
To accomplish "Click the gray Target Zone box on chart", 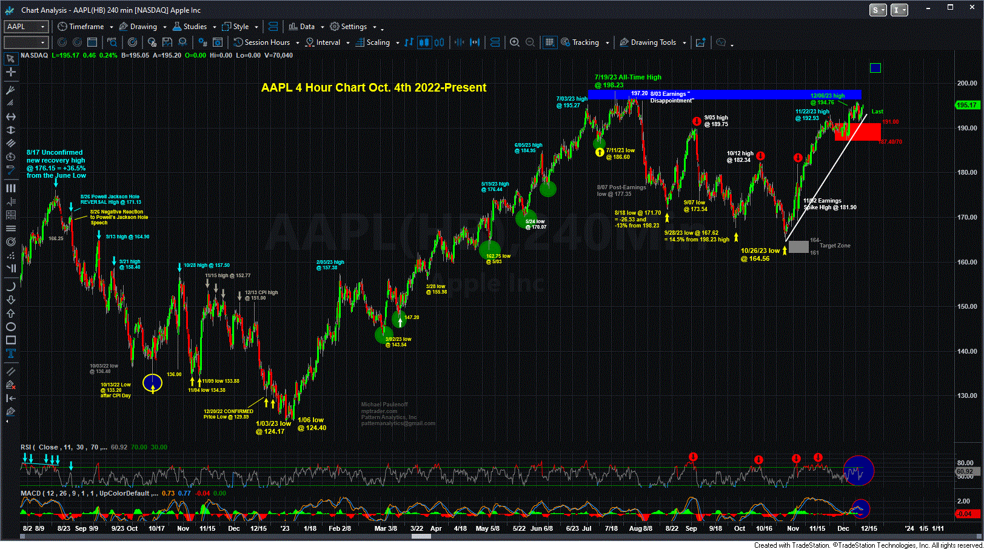I will (x=798, y=247).
